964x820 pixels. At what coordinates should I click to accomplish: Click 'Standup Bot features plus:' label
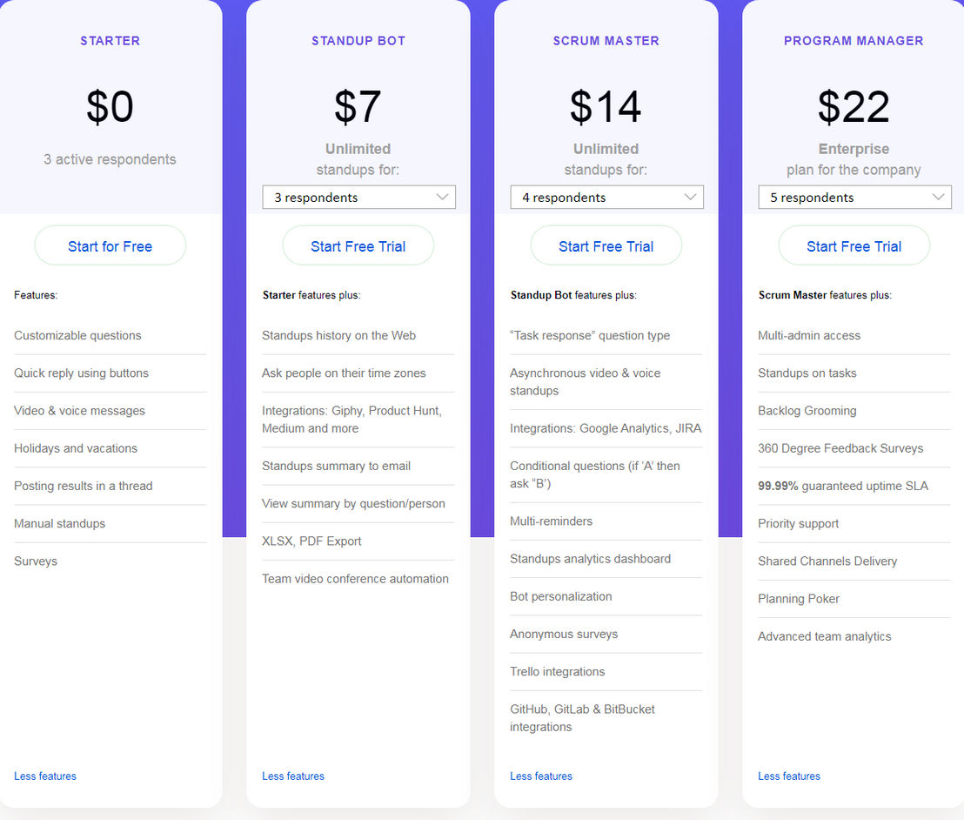click(x=573, y=295)
